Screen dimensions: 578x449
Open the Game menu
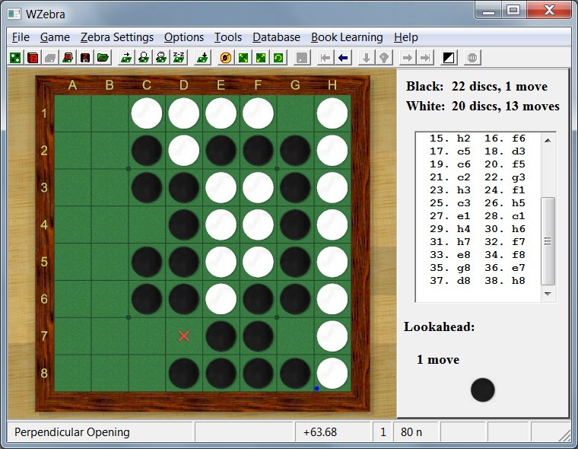click(x=55, y=37)
